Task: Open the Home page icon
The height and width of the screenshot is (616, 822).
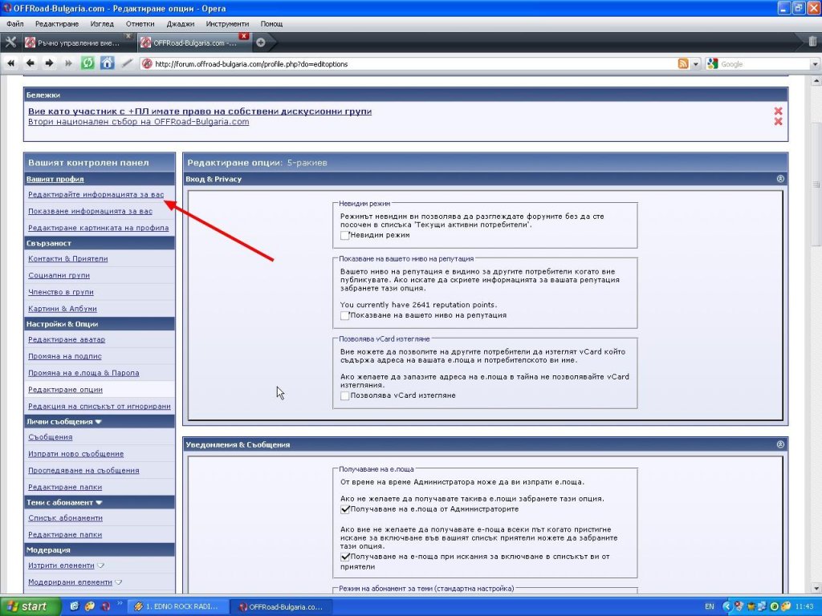Action: [x=107, y=63]
